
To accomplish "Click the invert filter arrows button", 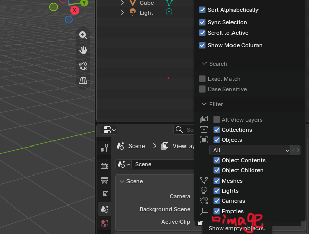I will pyautogui.click(x=296, y=150).
